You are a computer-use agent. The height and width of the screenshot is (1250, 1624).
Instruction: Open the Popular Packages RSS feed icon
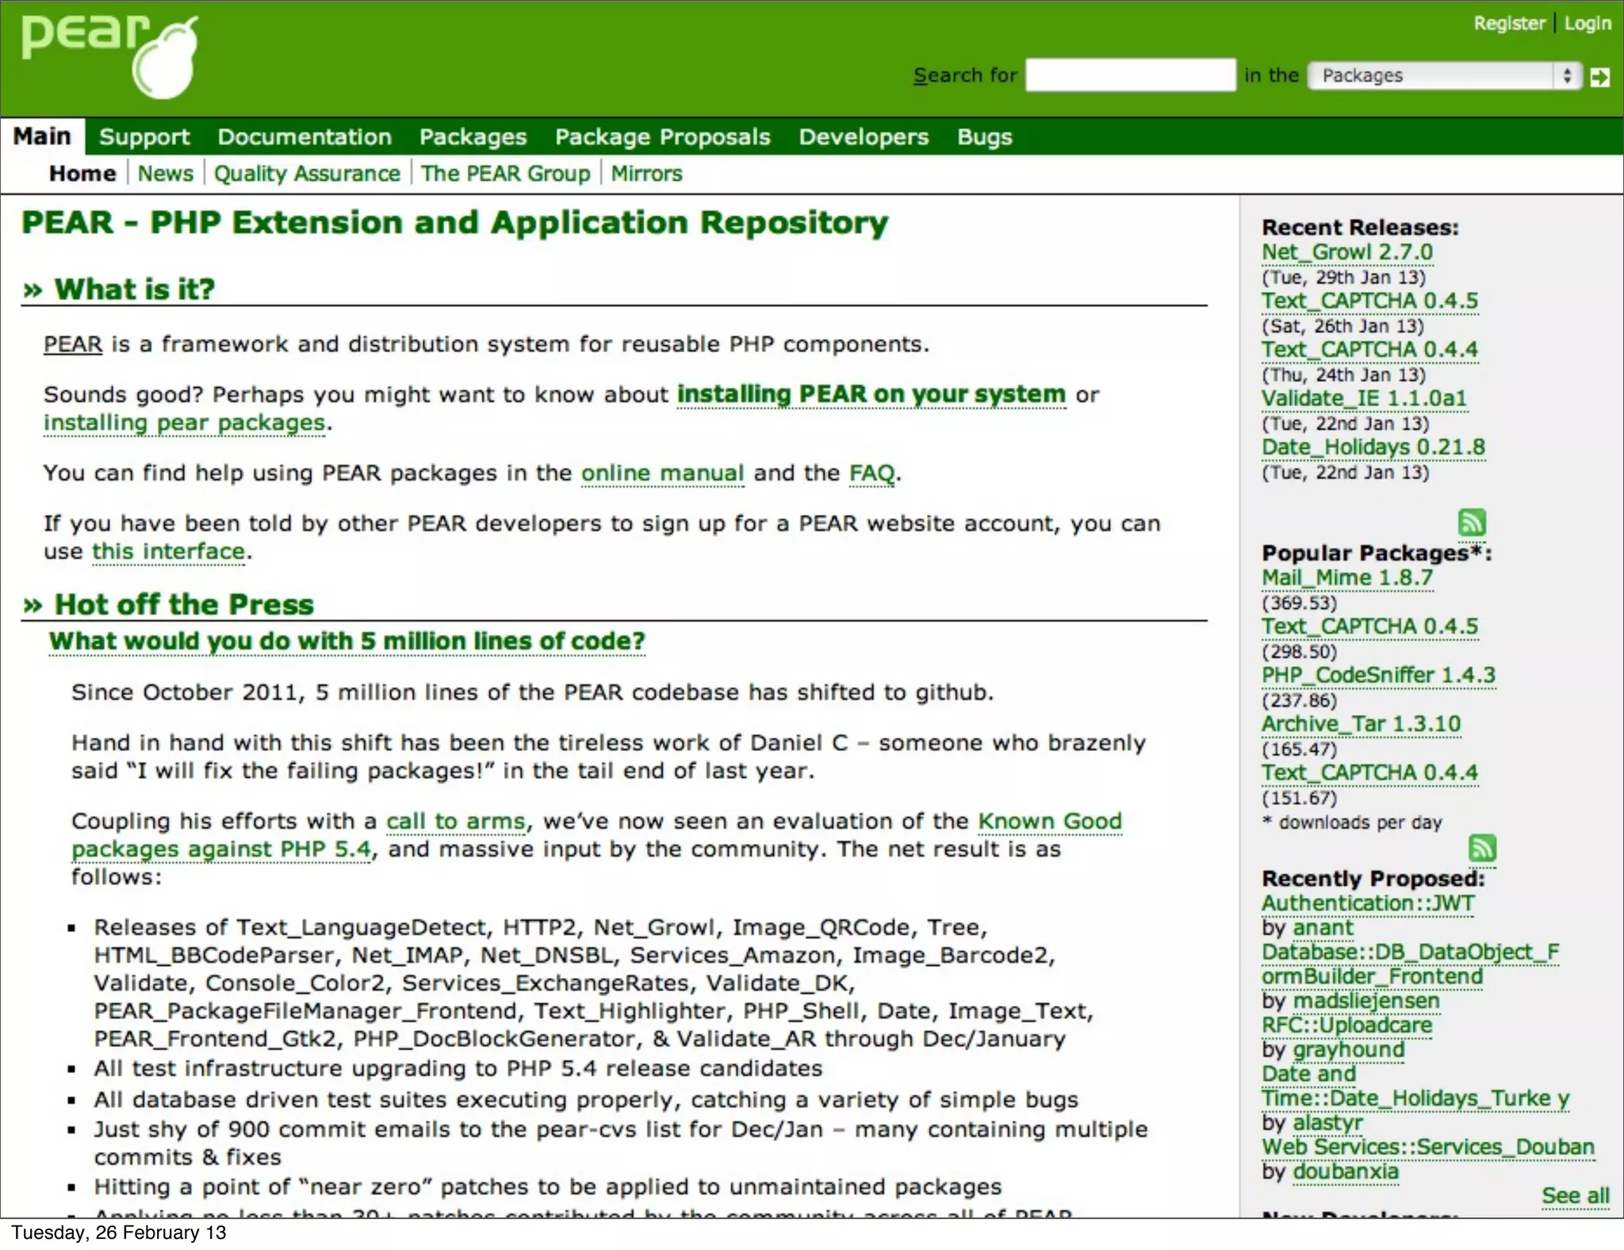[x=1481, y=848]
